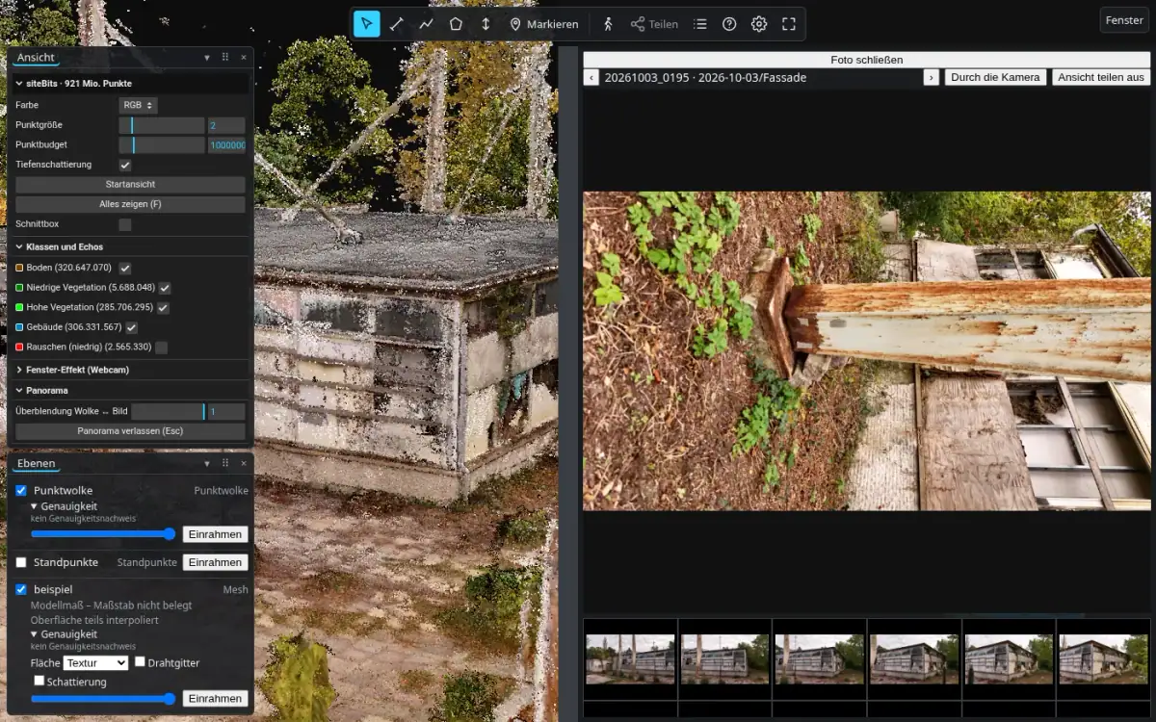Open the Teilen share option
Screen dimensions: 1156x722
[x=654, y=24]
